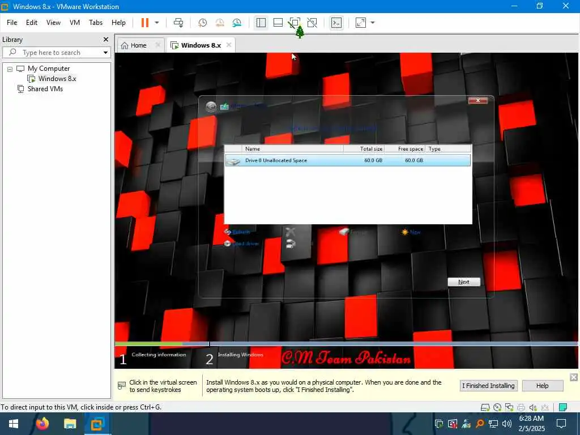
Task: Click the green message log icon
Action: tap(563, 407)
